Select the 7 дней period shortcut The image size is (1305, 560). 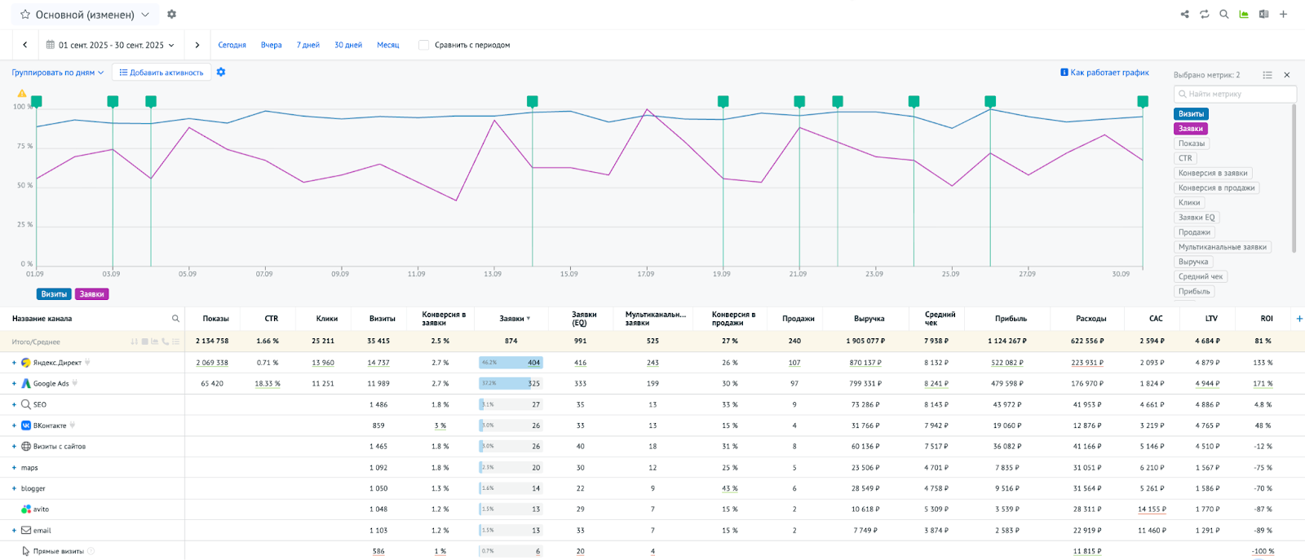[x=307, y=45]
